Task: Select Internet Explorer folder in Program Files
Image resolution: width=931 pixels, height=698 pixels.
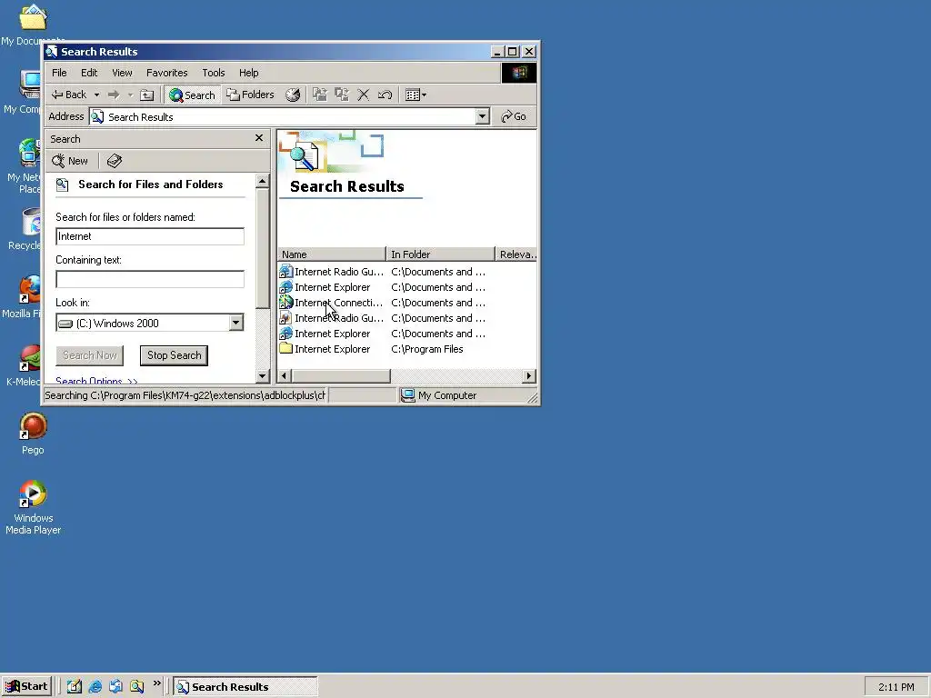Action: pos(325,349)
